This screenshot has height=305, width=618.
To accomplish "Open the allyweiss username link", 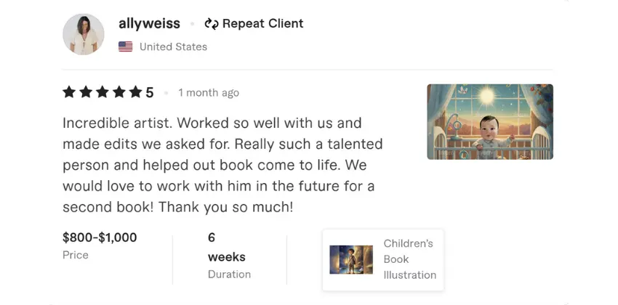I will coord(149,23).
